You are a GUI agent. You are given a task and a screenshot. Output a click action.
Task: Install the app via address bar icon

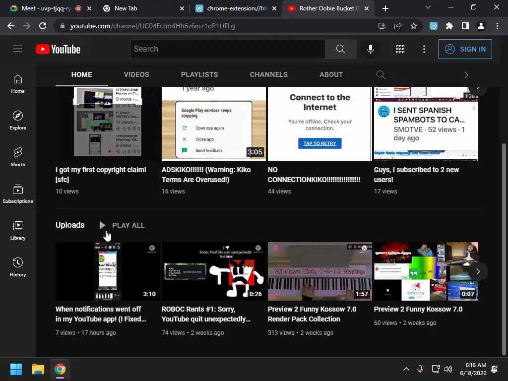click(382, 26)
